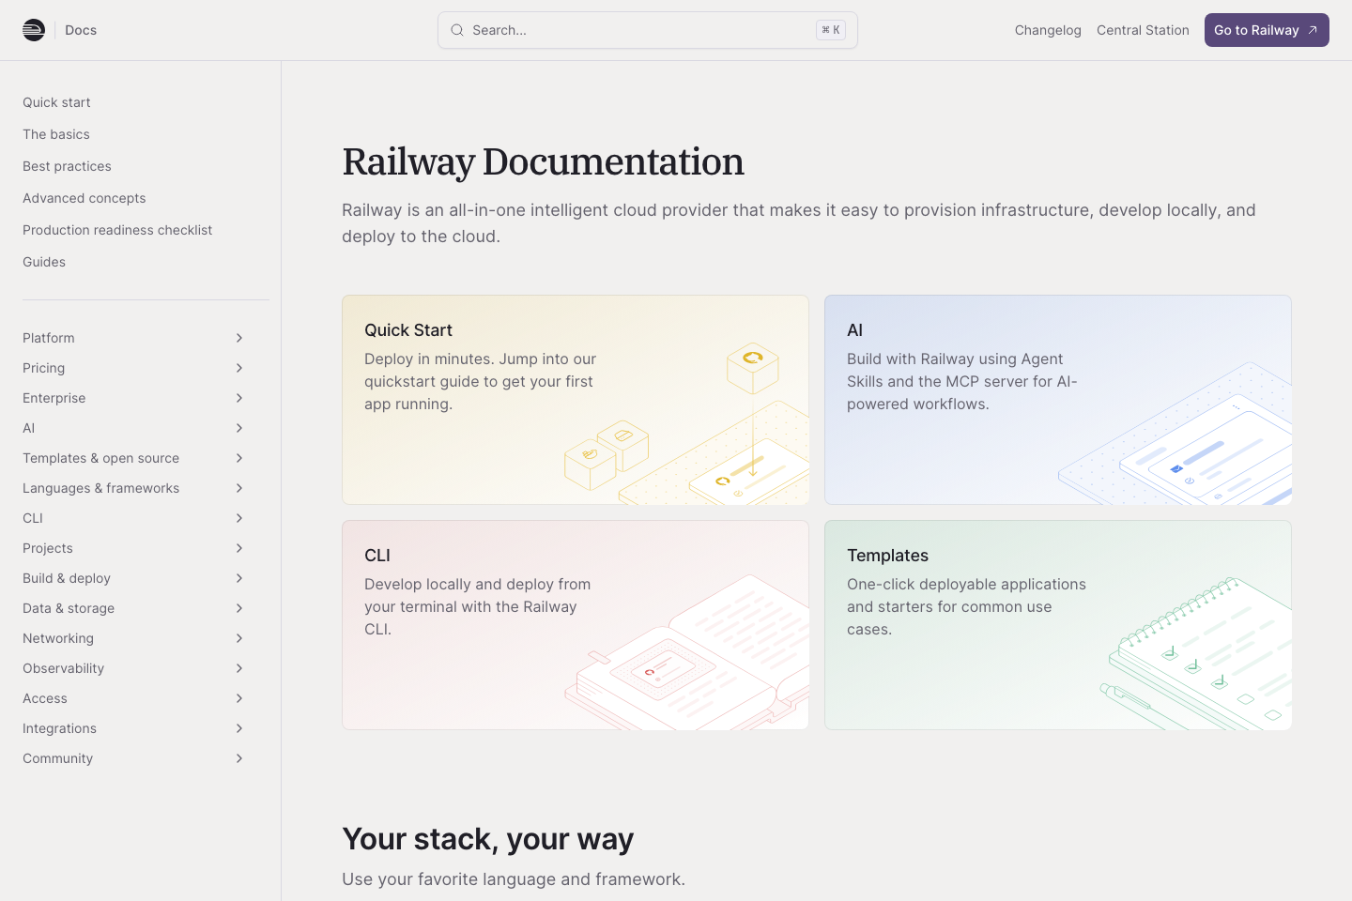Expand the Observability sidebar entry
1352x901 pixels.
(x=239, y=668)
